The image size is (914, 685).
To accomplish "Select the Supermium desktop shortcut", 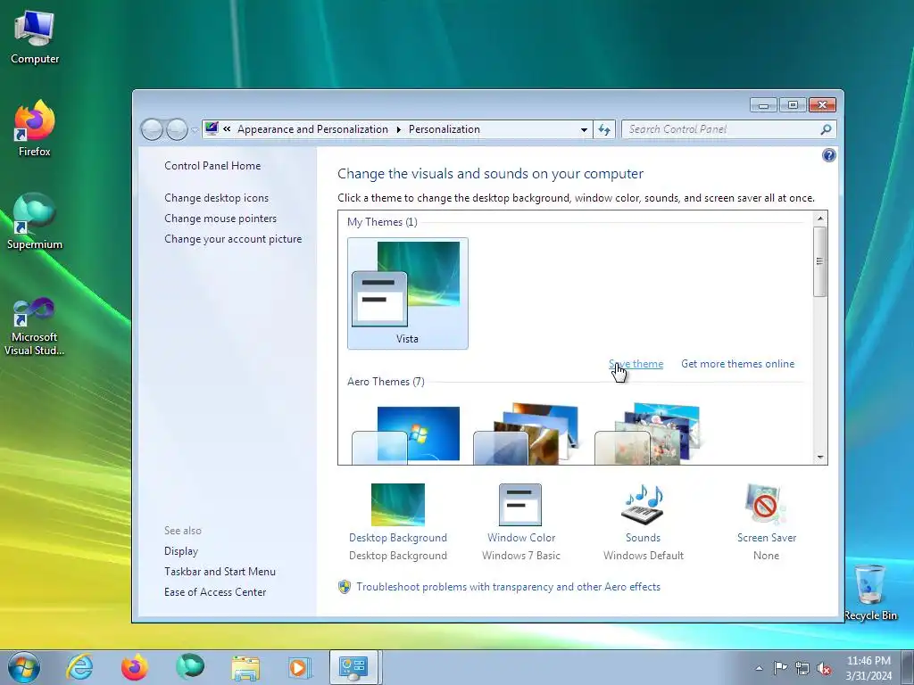I will [x=35, y=221].
